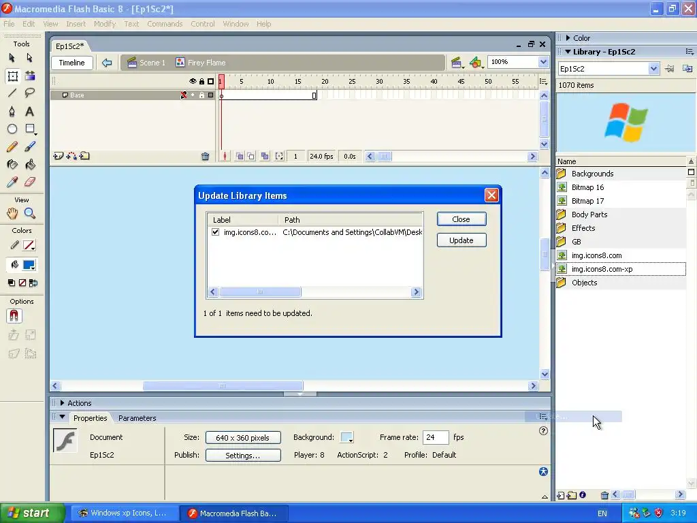697x523 pixels.
Task: Toggle lock all layers padlock icon
Action: coord(201,82)
